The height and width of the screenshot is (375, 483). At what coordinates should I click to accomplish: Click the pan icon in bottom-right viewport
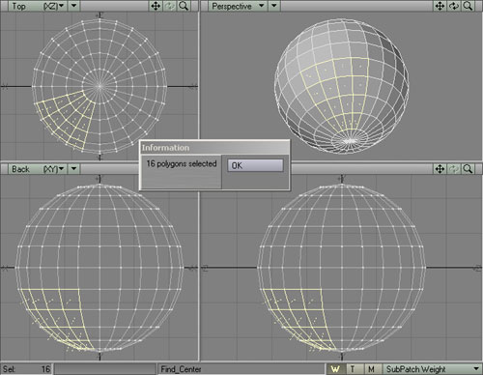point(440,169)
